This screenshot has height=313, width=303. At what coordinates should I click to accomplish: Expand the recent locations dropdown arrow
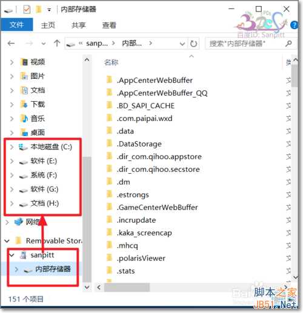pyautogui.click(x=44, y=44)
